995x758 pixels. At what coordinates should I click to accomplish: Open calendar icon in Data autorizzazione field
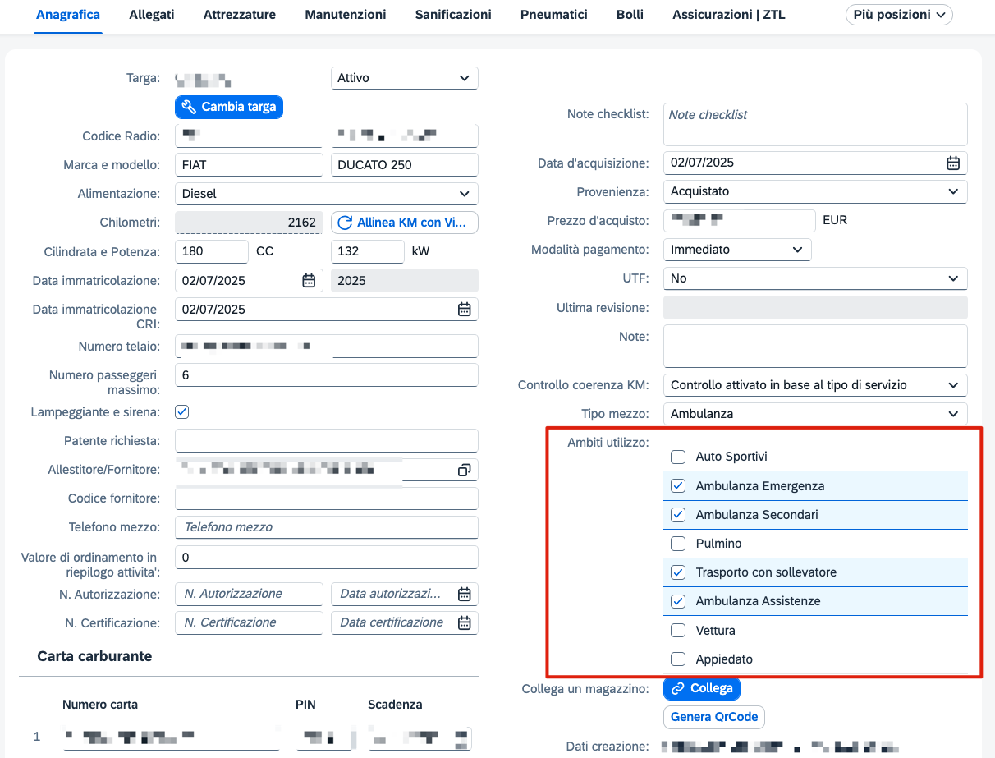[x=464, y=594]
